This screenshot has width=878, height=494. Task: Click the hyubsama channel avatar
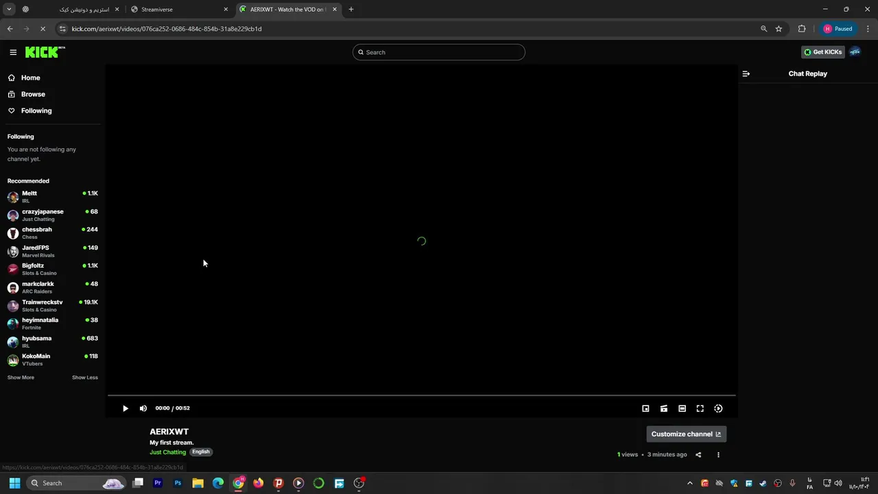pos(13,342)
